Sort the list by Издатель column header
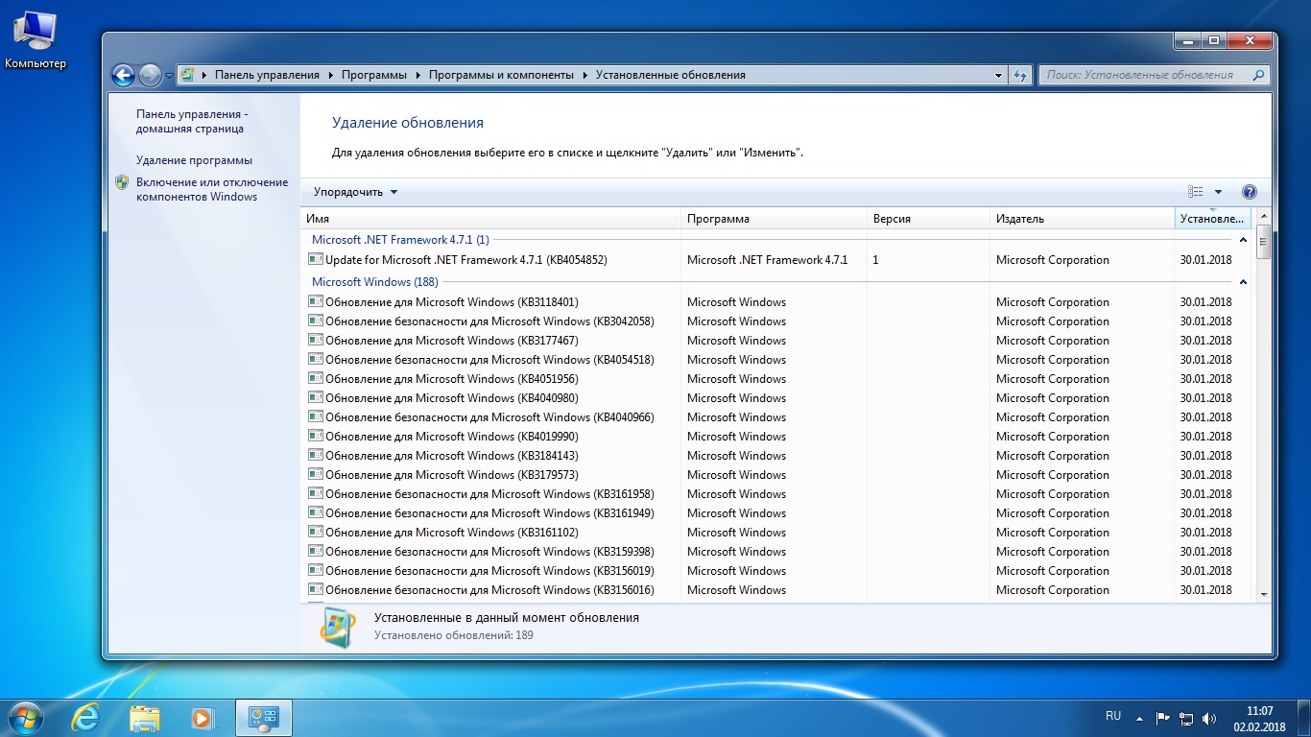Viewport: 1311px width, 737px height. point(1019,219)
